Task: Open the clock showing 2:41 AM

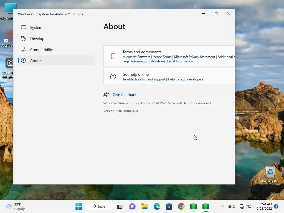Action: click(x=263, y=206)
